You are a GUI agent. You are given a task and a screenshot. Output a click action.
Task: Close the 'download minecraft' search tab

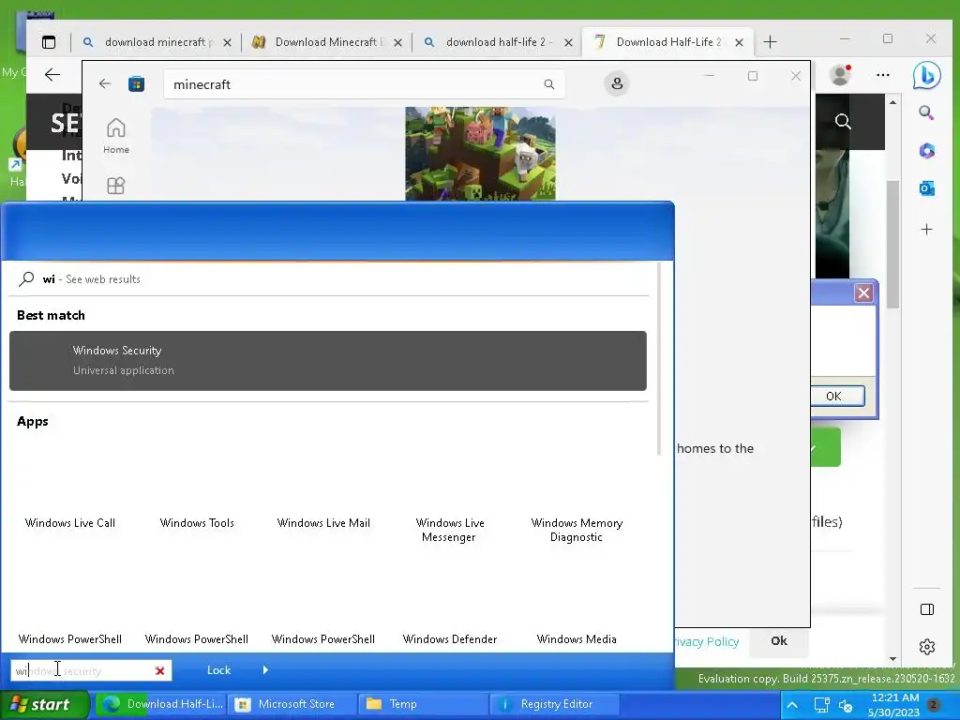pos(227,43)
